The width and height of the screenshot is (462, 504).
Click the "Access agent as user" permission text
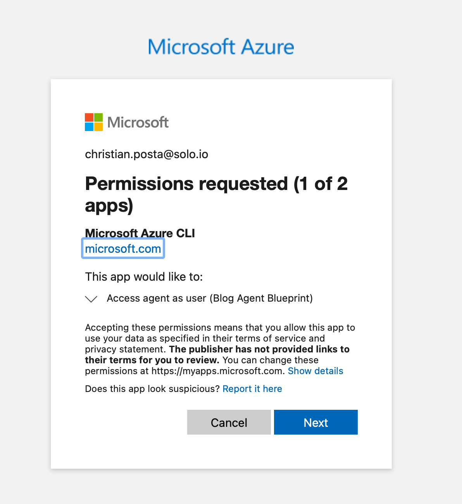[157, 298]
